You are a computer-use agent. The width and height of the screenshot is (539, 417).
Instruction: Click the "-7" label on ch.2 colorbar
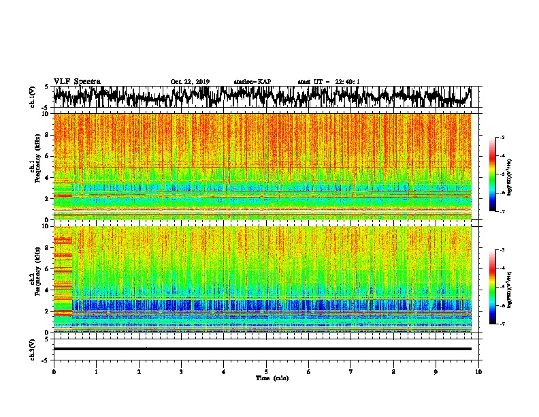pyautogui.click(x=502, y=324)
